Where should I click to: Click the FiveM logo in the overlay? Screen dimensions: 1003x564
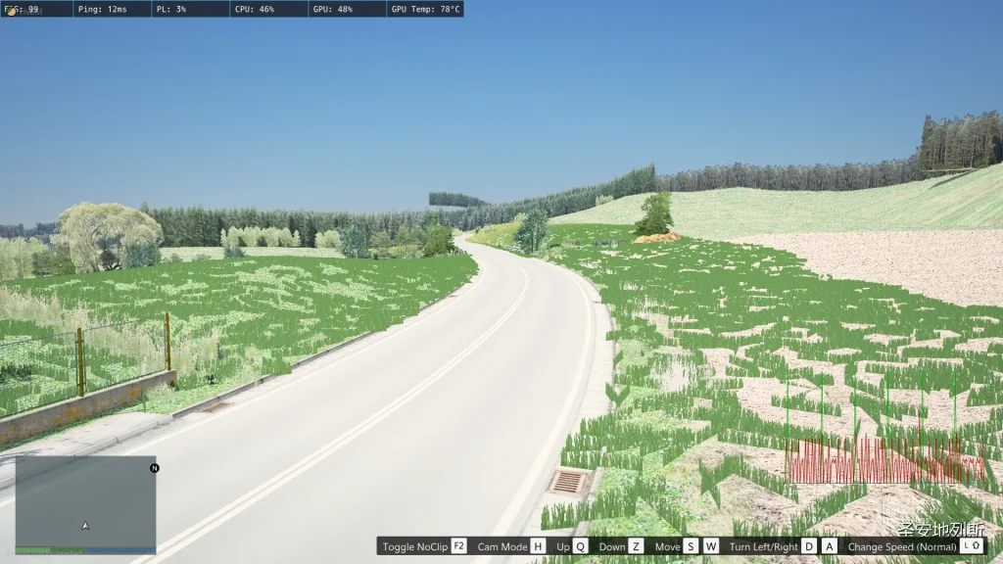(10, 10)
